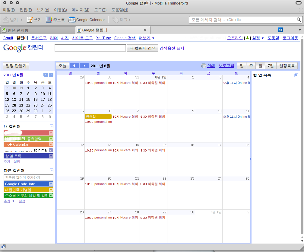Open the 주소록 address book icon
The width and height of the screenshot is (304, 252).
click(x=49, y=20)
